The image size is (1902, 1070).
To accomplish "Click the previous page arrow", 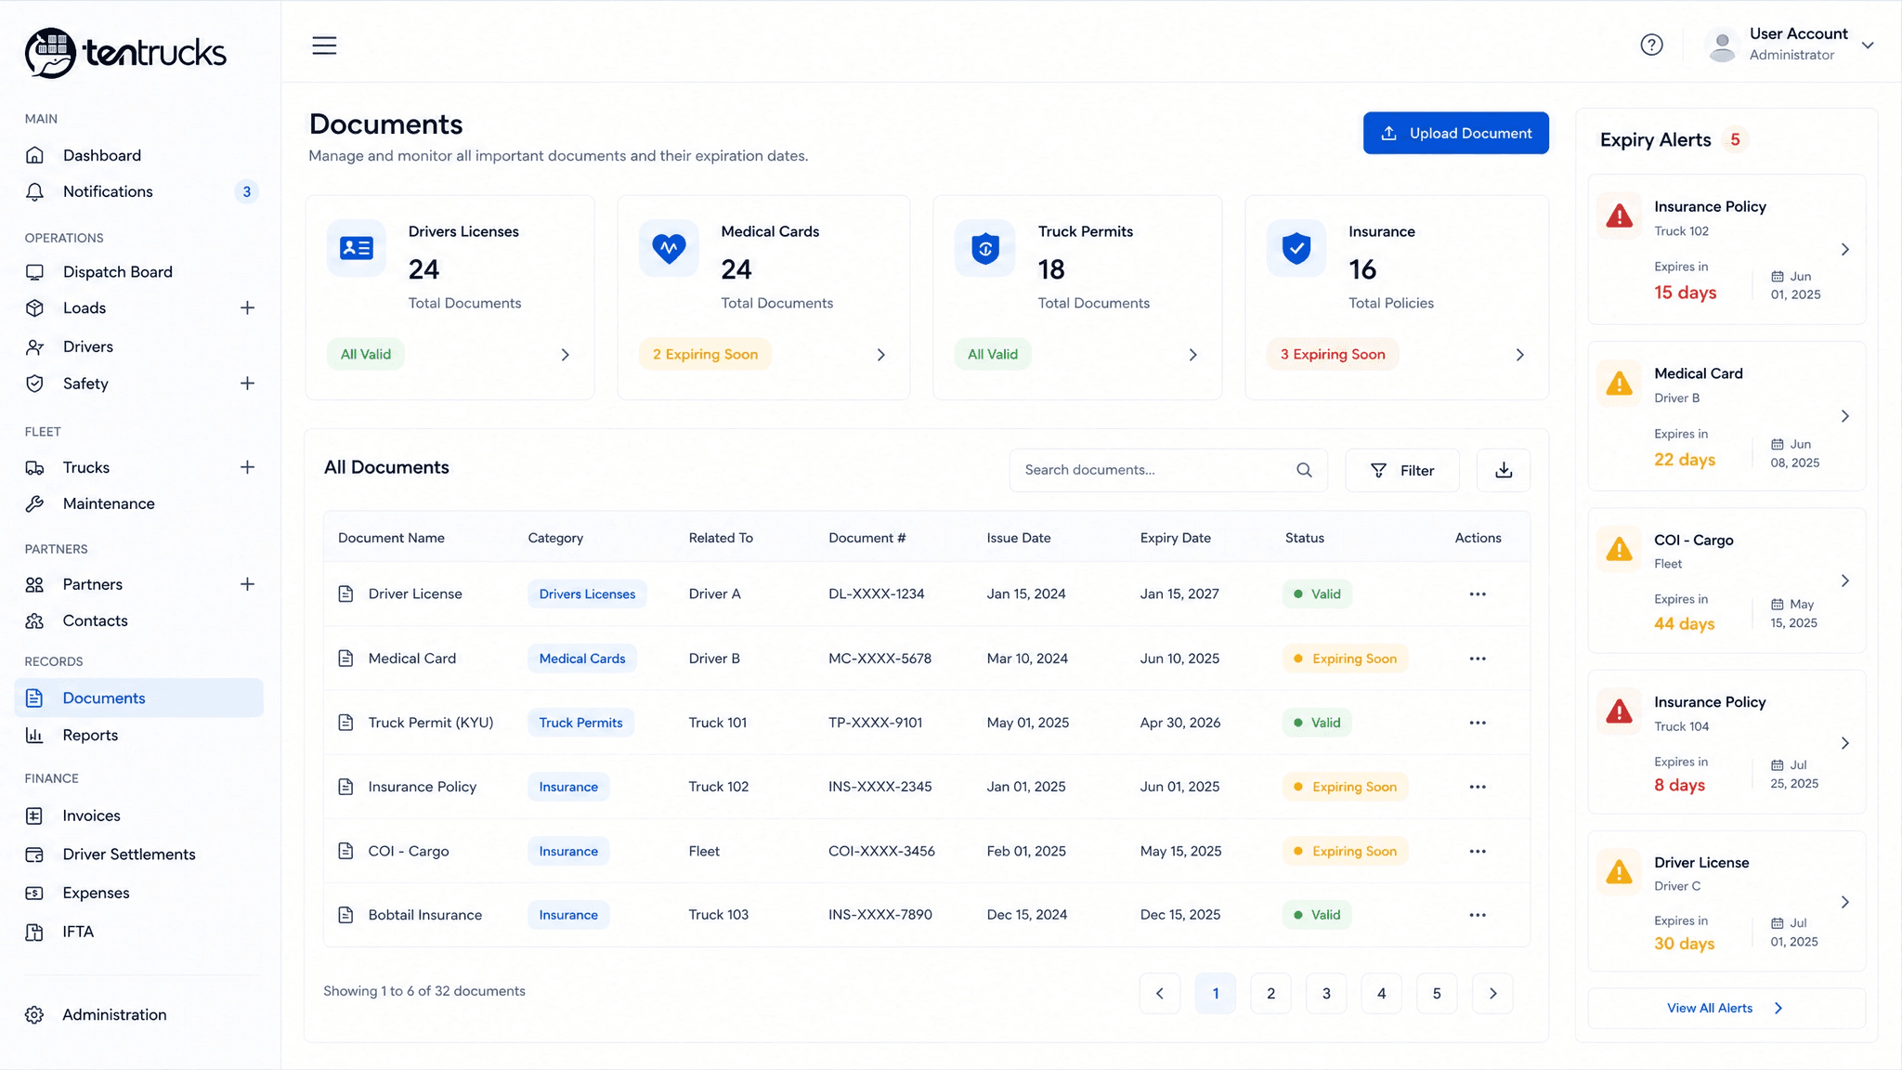I will pos(1160,993).
